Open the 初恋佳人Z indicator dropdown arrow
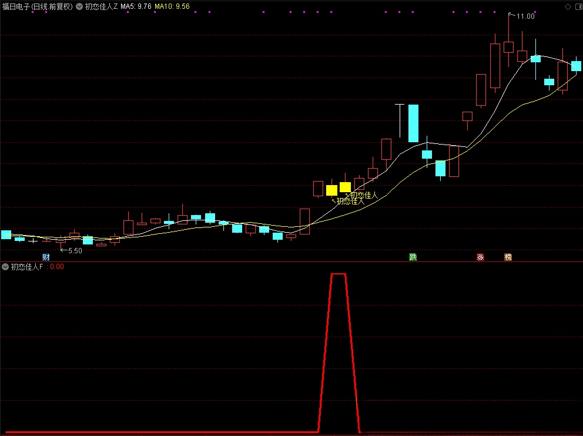Screen dimensions: 583x436 tap(79, 7)
